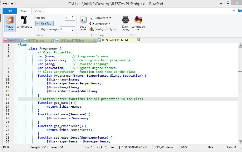Close the ILFSTest.css tab

coord(52,41)
